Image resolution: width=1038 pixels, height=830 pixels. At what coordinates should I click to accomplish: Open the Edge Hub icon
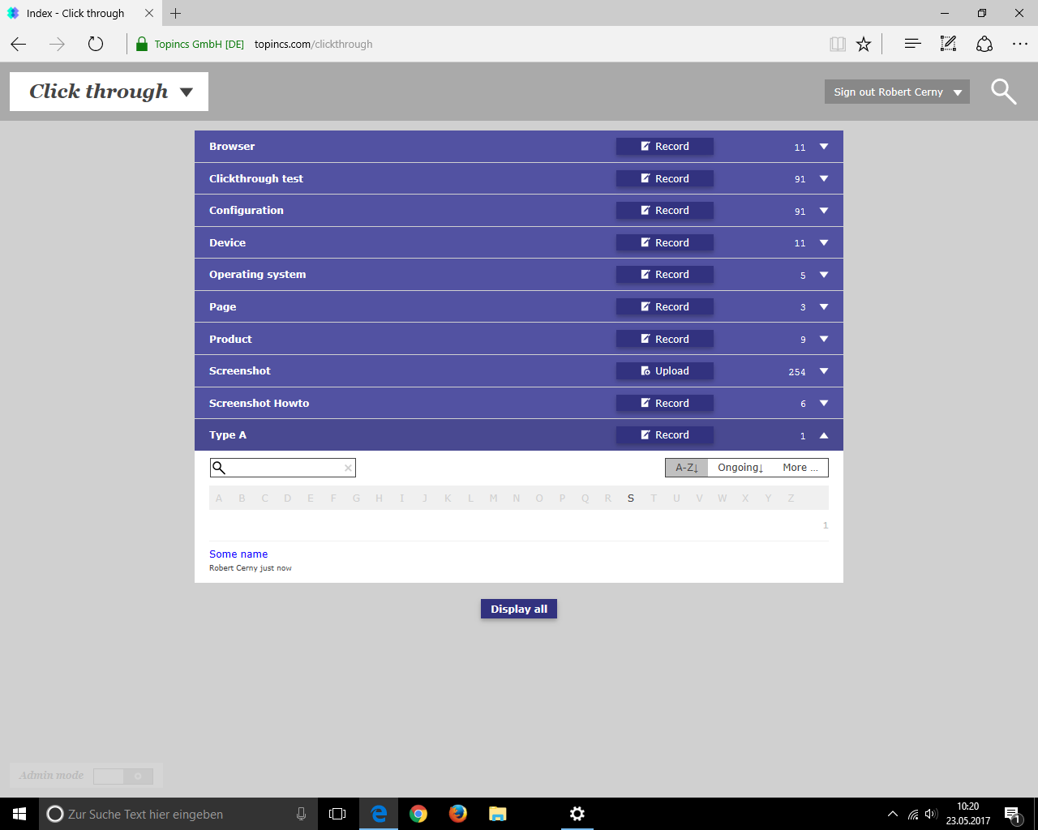tap(912, 45)
